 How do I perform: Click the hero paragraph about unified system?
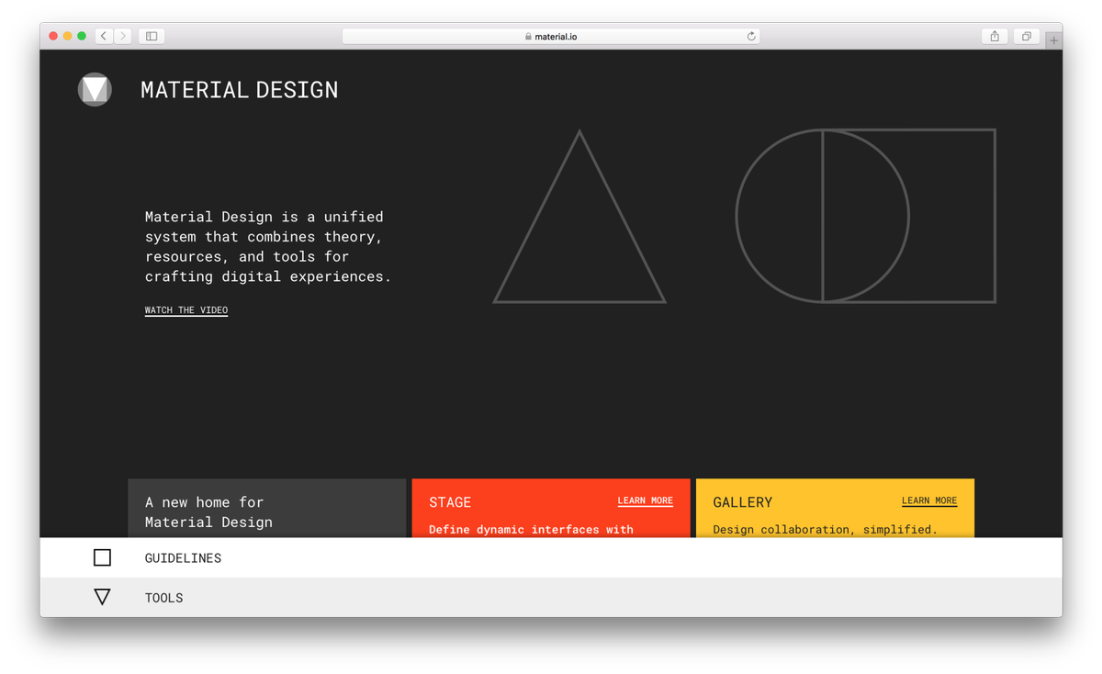[268, 246]
